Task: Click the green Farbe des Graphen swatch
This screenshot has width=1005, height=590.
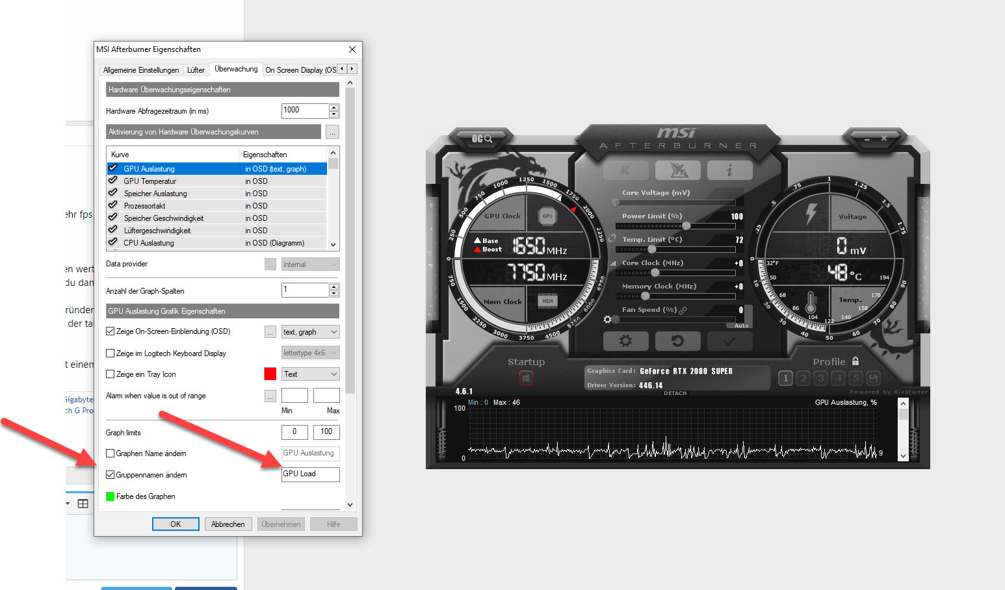Action: click(x=110, y=496)
